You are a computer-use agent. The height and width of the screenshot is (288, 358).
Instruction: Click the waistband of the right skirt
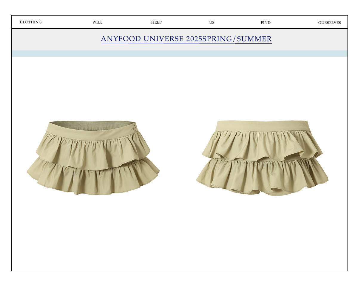[x=263, y=126]
